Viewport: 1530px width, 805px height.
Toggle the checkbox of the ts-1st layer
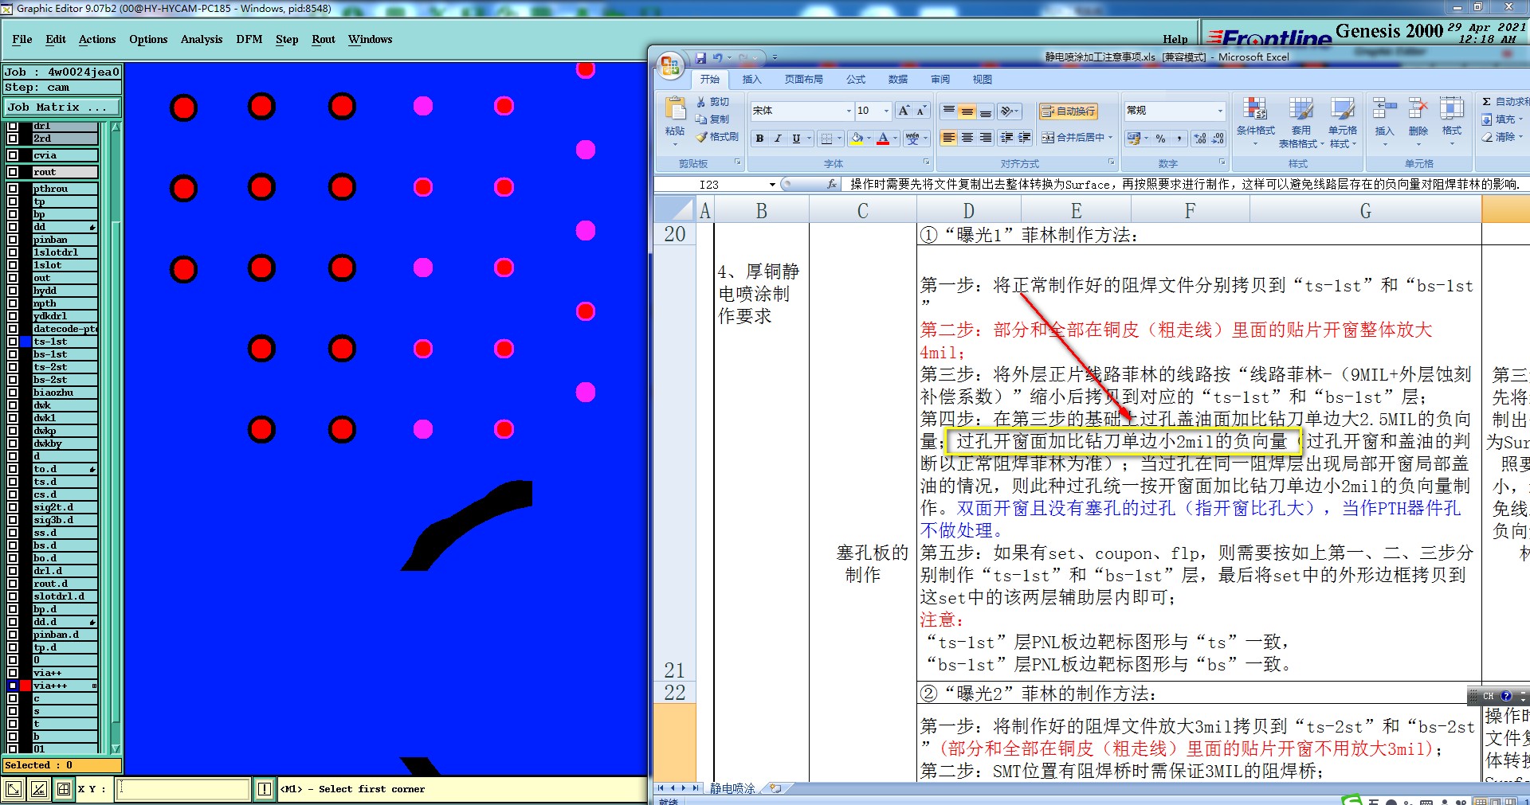click(x=13, y=342)
